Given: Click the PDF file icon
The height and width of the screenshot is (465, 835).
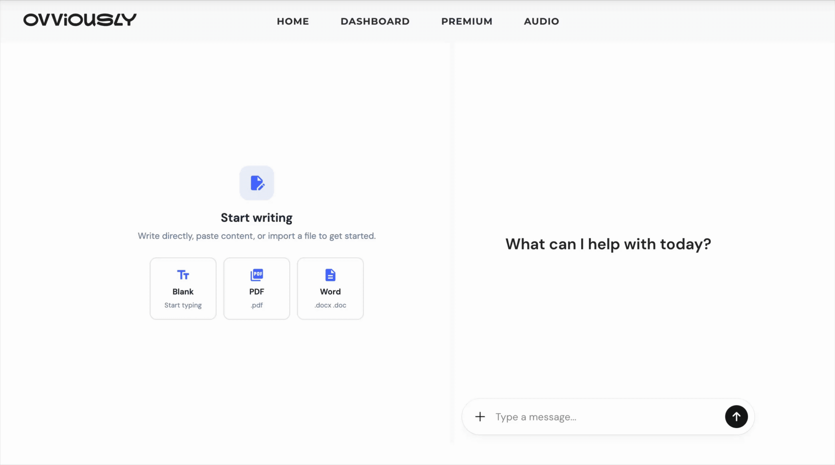Looking at the screenshot, I should pos(257,275).
